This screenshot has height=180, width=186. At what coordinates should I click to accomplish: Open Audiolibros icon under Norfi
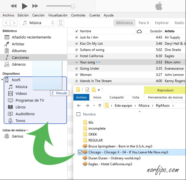[10, 114]
